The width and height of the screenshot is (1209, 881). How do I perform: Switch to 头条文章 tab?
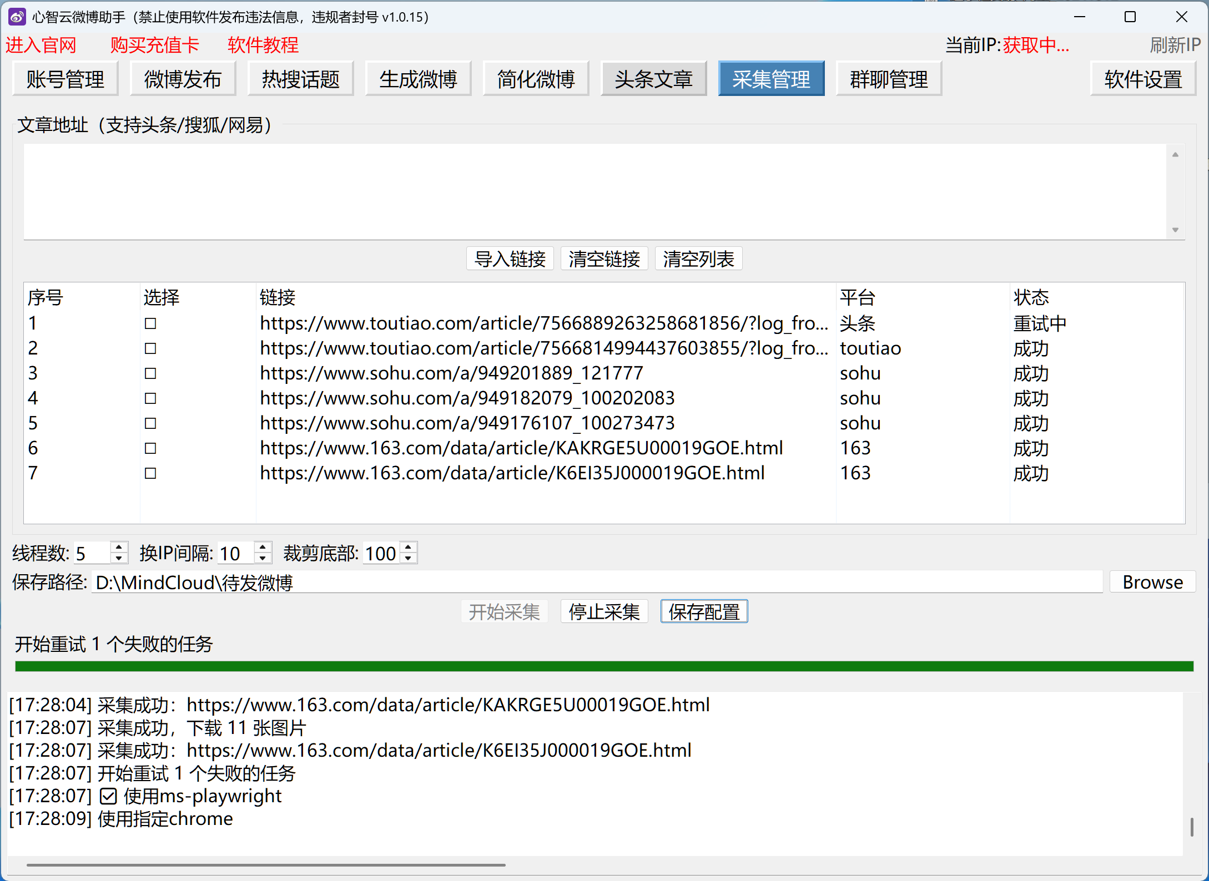pyautogui.click(x=653, y=79)
